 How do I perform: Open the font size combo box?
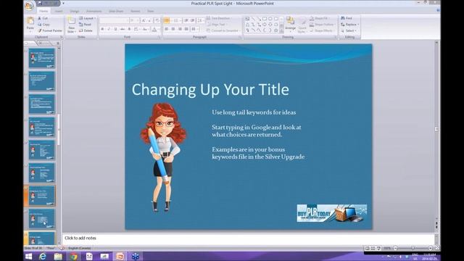point(134,20)
